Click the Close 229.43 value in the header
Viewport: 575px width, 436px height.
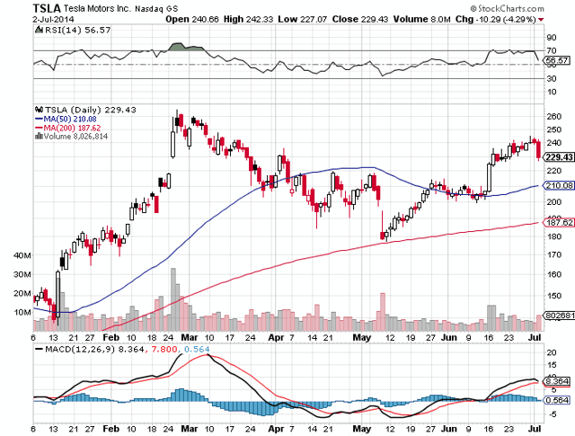click(x=360, y=20)
